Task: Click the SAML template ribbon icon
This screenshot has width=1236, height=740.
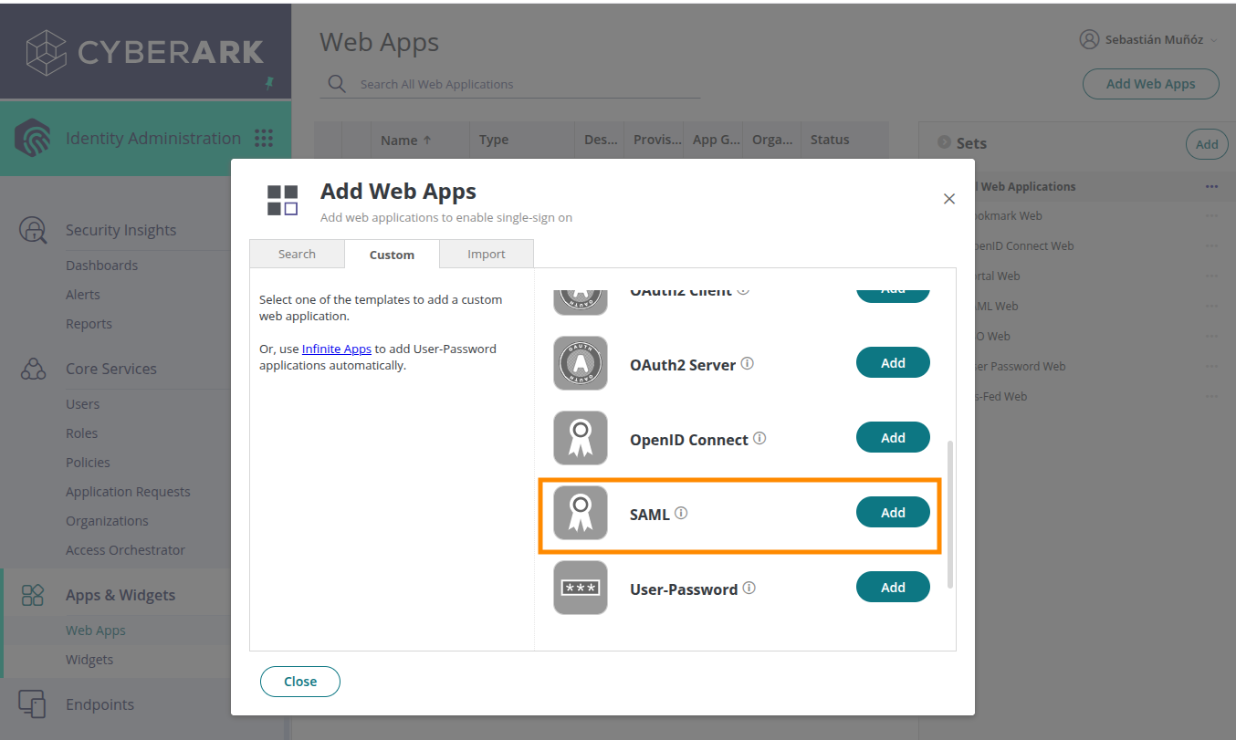Action: click(581, 513)
